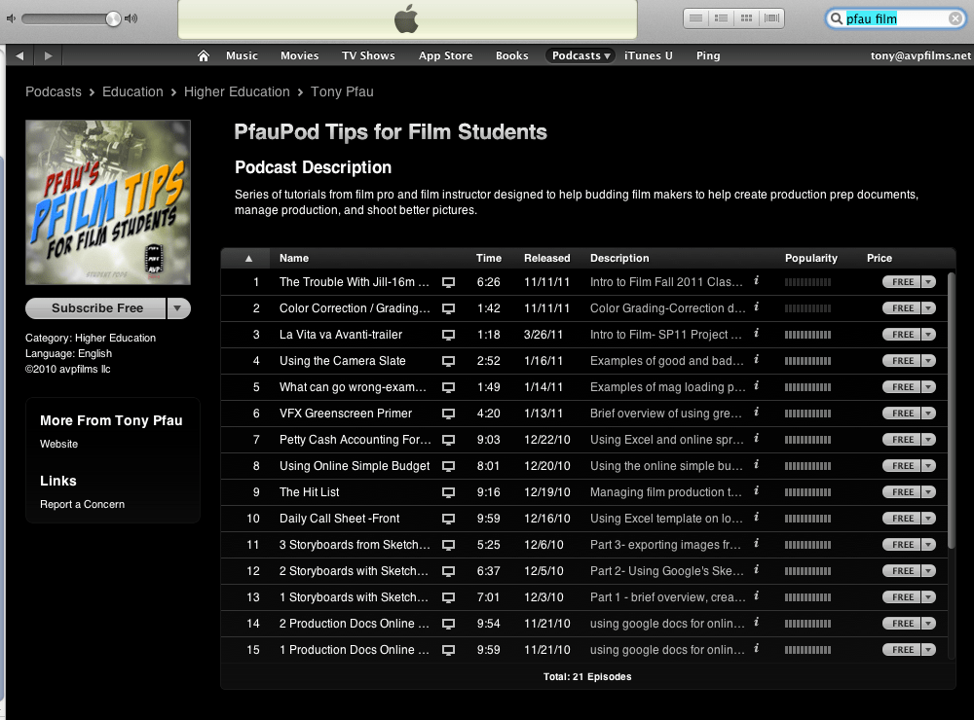Select episode Daily Call Sheet -Front
Viewport: 974px width, 720px height.
583,519
